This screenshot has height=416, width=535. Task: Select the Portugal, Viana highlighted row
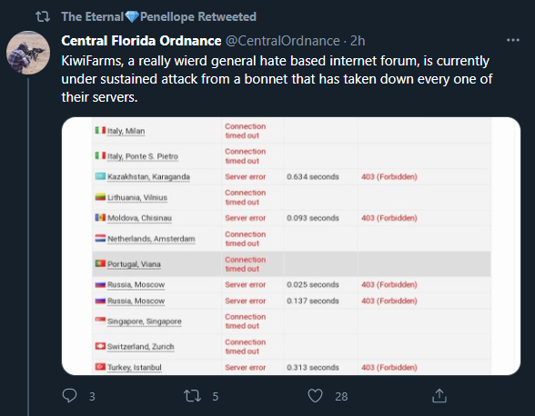(x=292, y=264)
